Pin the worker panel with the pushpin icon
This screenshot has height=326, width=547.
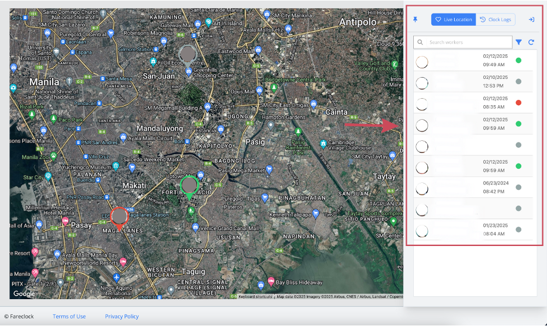tap(415, 19)
